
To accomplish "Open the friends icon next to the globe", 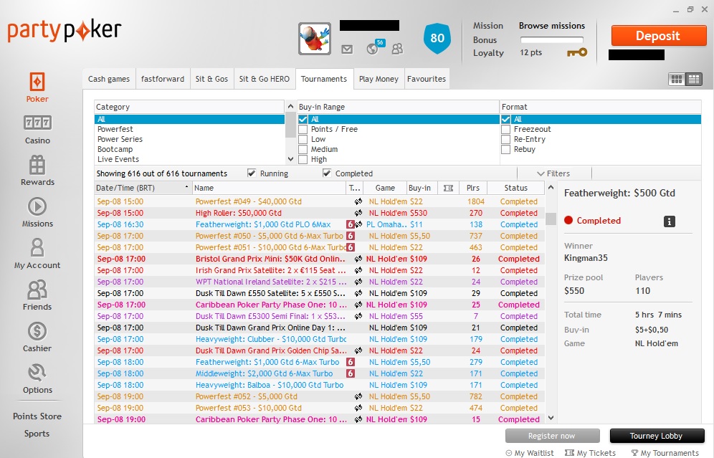I will [398, 49].
